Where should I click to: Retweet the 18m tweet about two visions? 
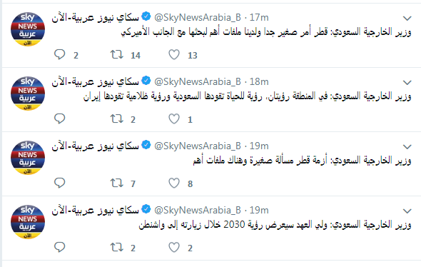[117, 119]
